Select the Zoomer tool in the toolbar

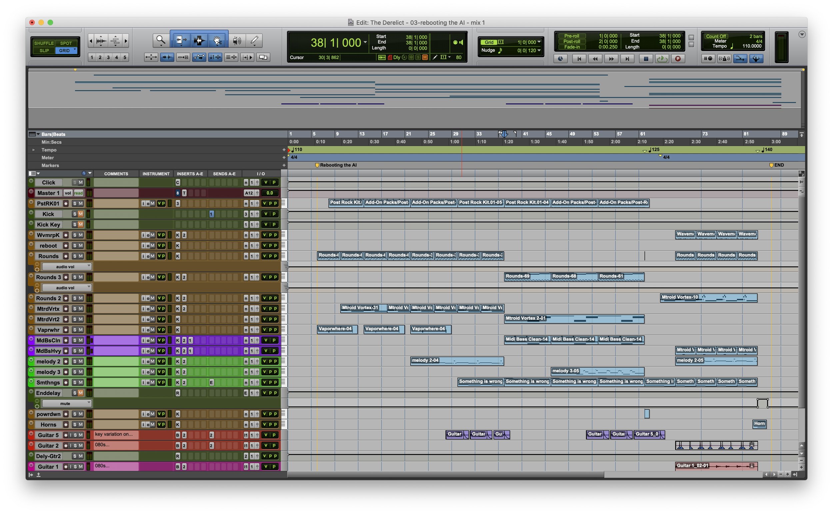160,39
